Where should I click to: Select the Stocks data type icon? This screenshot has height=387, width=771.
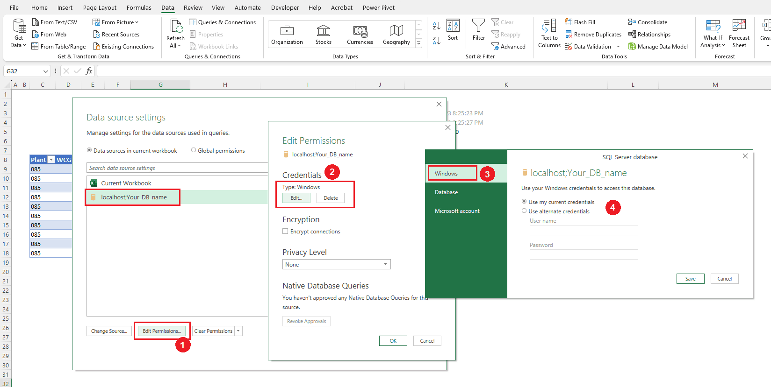pos(323,31)
